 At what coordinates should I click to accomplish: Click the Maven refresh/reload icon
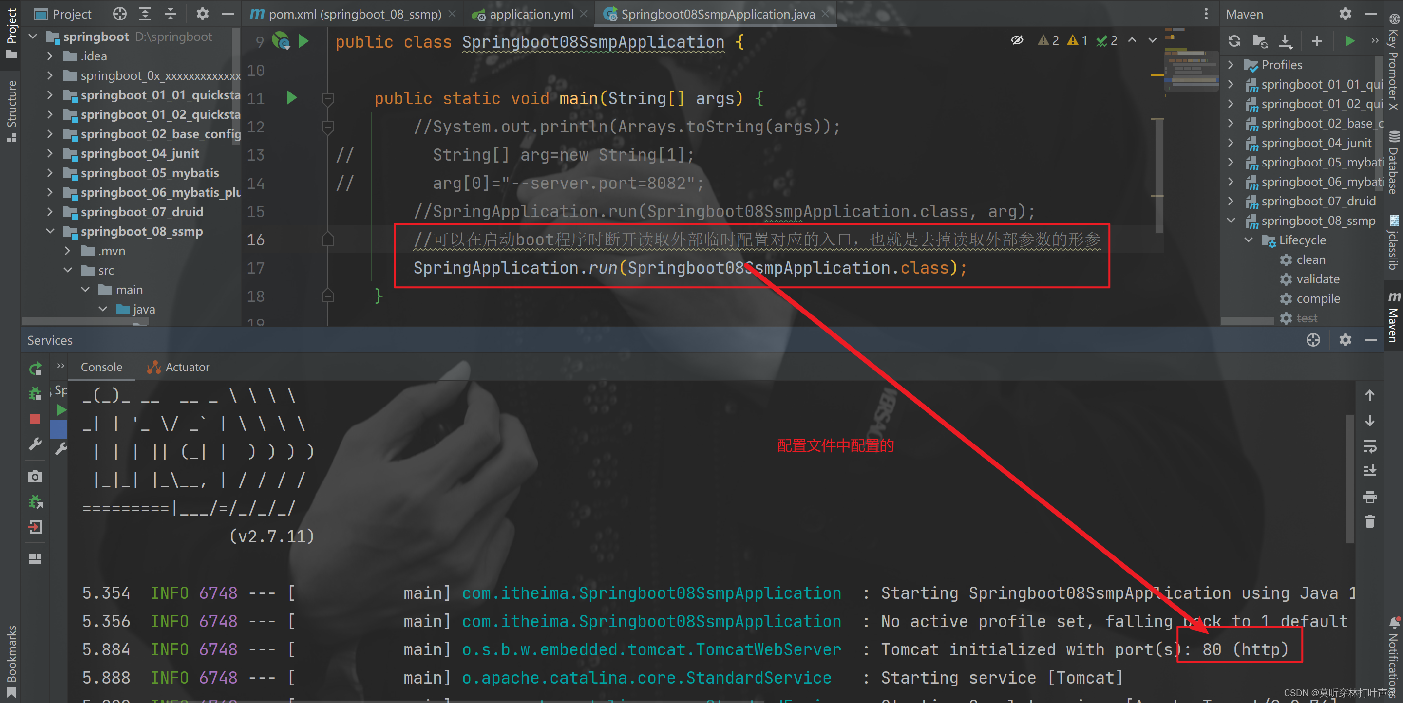point(1234,42)
